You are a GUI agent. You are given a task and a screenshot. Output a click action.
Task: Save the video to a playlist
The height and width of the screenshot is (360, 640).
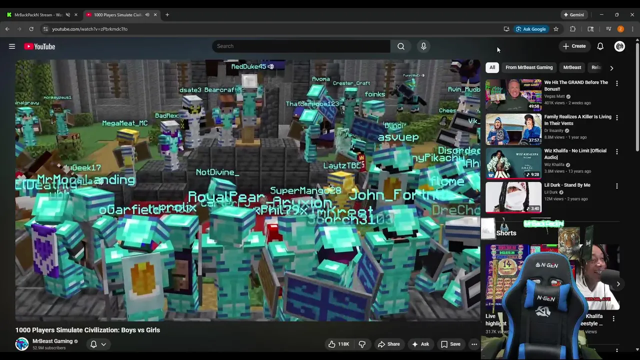tap(450, 344)
